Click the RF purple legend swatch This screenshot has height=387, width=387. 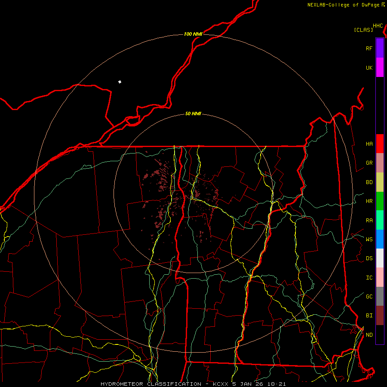(380, 48)
